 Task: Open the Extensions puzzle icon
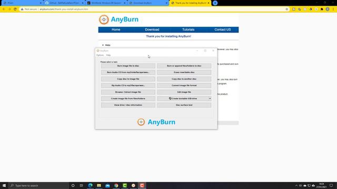(x=322, y=9)
